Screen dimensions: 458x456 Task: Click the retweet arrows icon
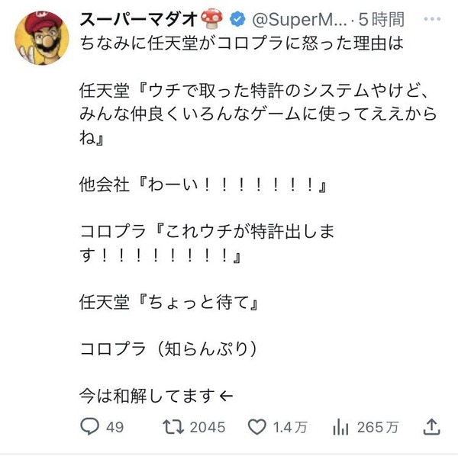coord(173,427)
